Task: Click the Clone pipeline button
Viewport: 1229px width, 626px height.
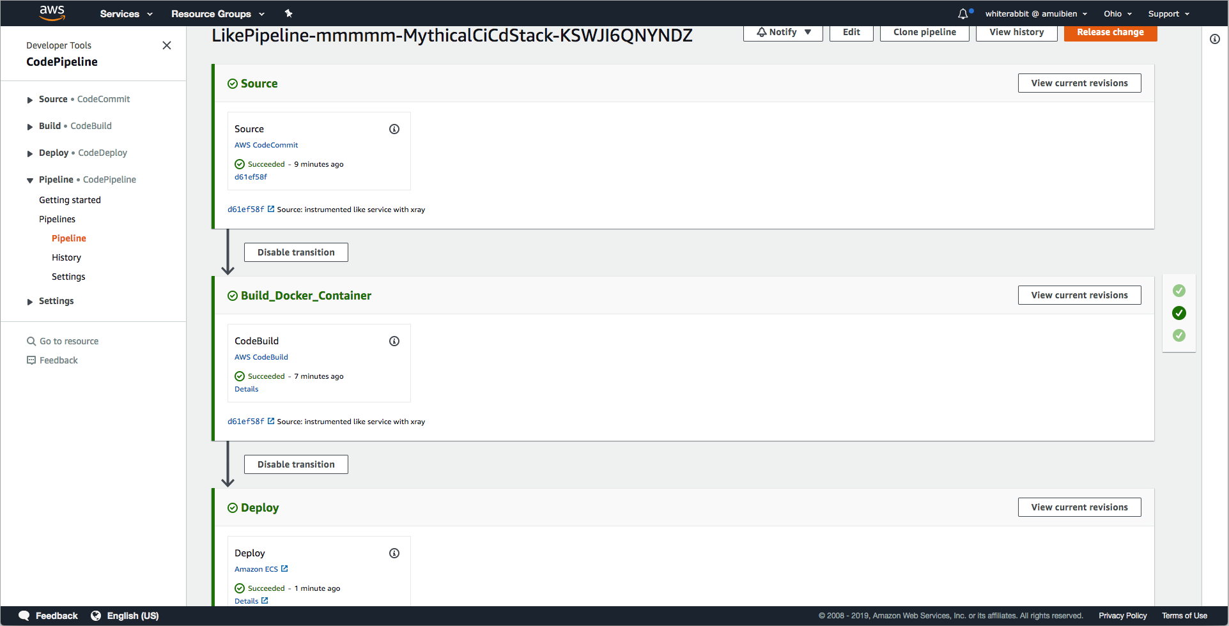Action: coord(925,33)
